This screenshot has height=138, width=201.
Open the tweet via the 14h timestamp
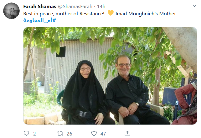[x=101, y=6]
